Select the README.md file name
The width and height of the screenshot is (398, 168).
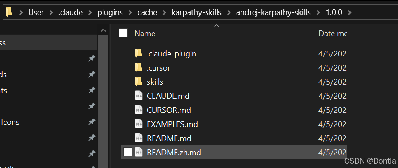(x=169, y=138)
